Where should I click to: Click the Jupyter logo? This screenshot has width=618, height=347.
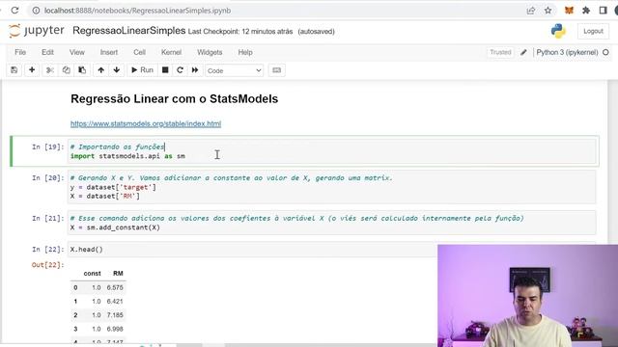tap(37, 31)
